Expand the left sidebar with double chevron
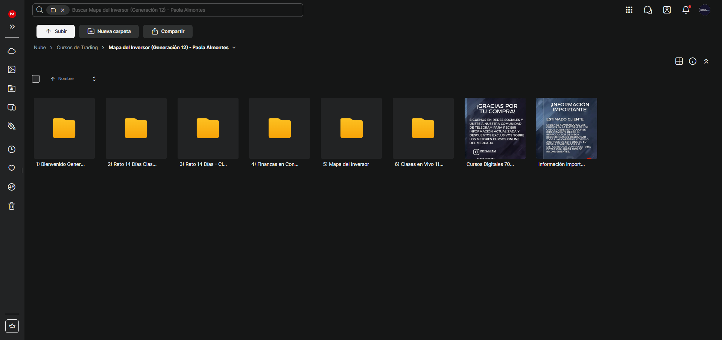722x340 pixels. point(12,27)
